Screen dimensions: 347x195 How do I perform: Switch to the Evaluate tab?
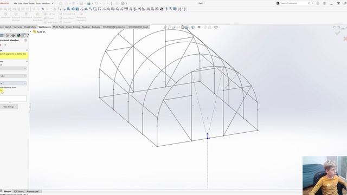point(96,27)
